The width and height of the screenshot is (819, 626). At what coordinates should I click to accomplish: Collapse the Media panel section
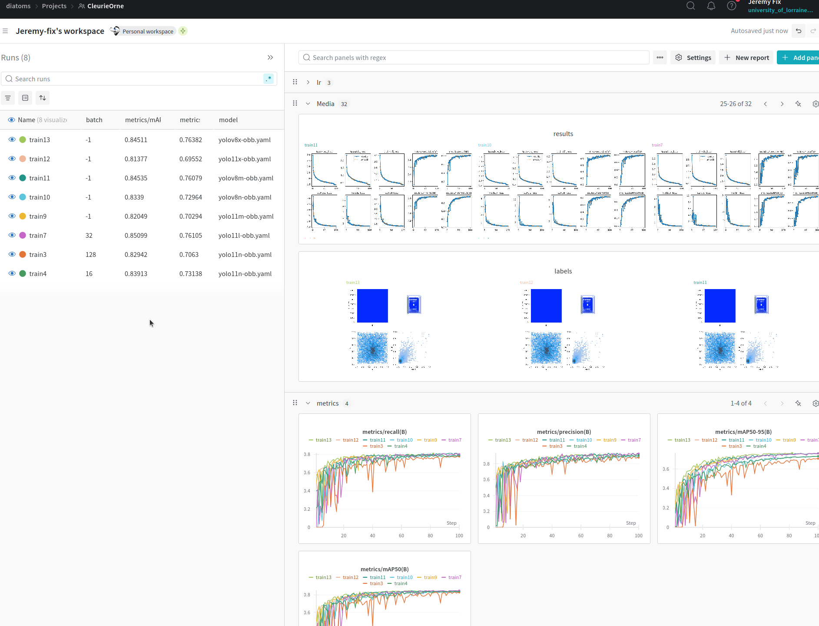click(308, 103)
